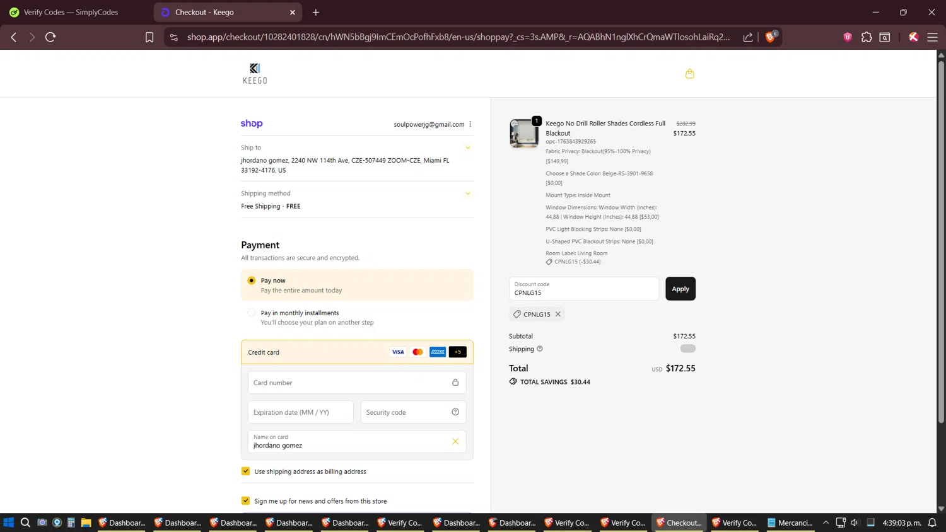Uncheck Sign me up for news and offers

245,500
